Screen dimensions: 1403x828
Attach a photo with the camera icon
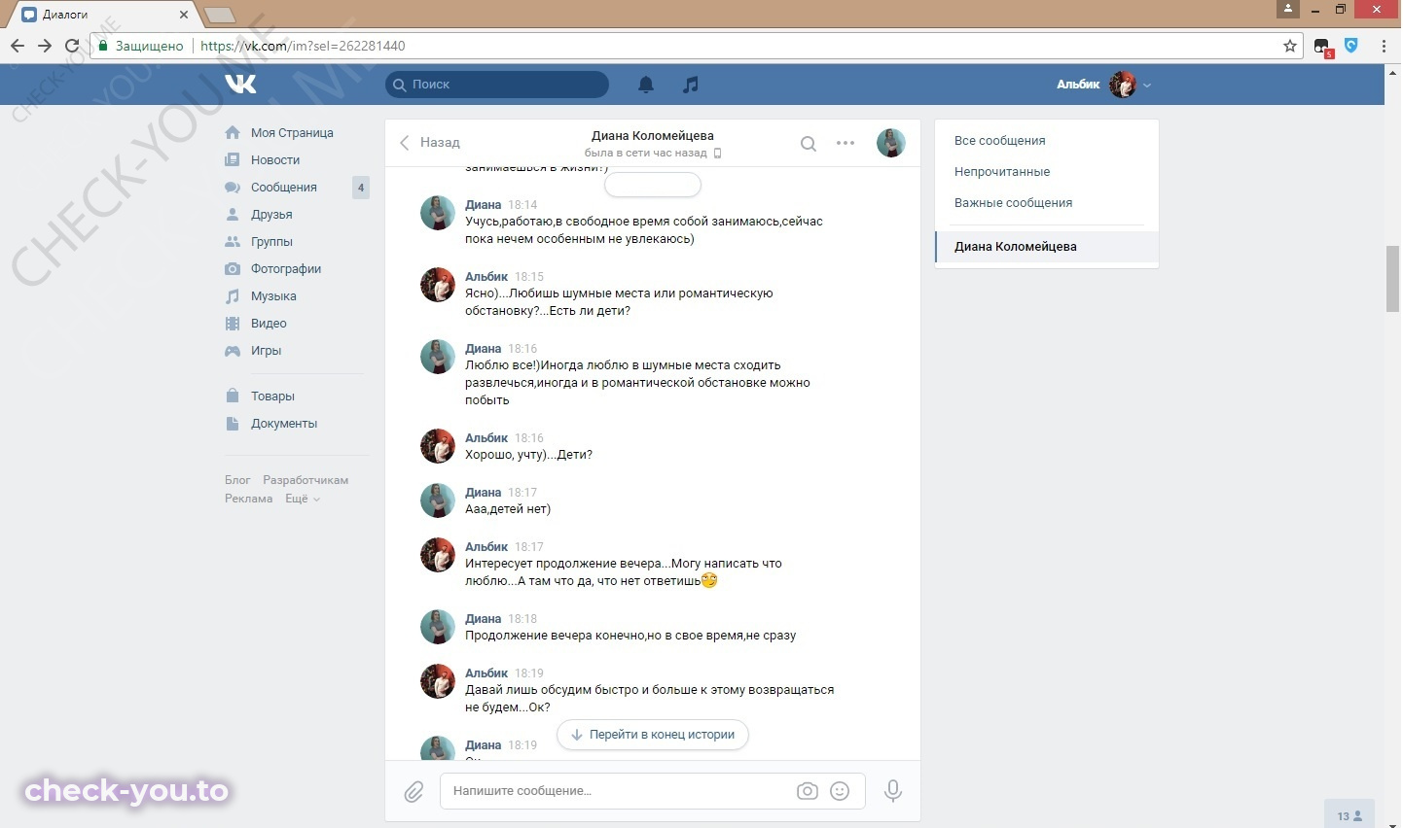(x=808, y=791)
